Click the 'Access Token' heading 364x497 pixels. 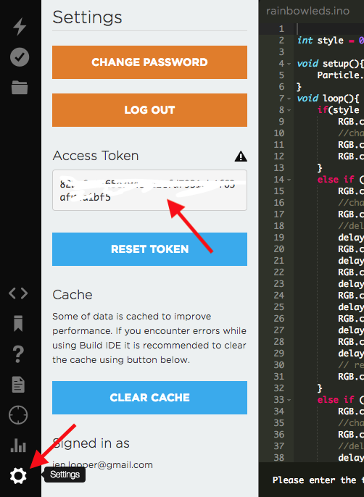click(96, 156)
